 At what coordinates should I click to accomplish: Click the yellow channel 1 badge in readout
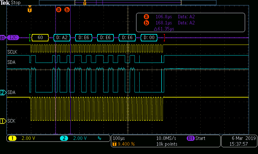[x=12, y=138]
